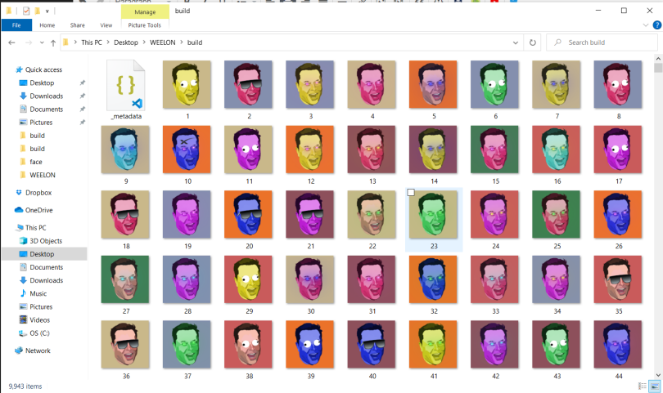
Task: Select the _metadata JSON file
Action: click(x=125, y=90)
